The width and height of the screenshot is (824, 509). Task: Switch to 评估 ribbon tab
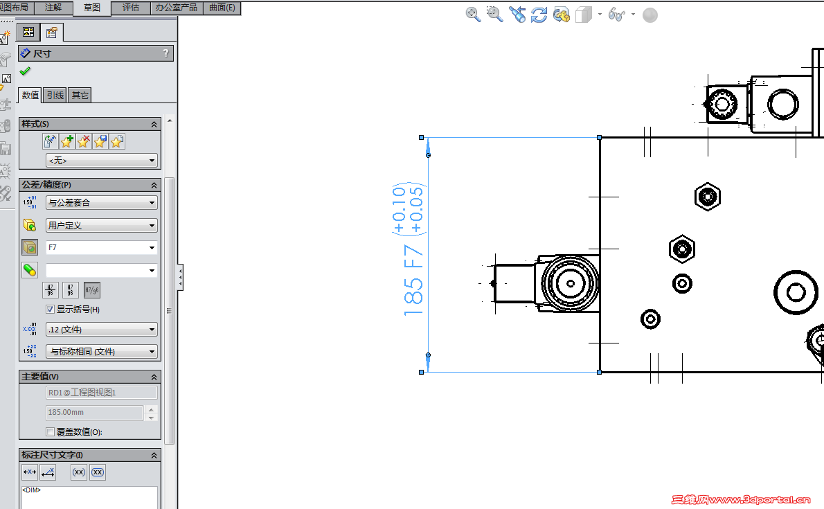(x=131, y=8)
